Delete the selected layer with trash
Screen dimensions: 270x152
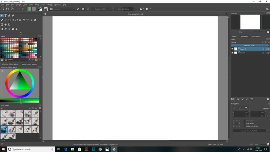pos(268,99)
